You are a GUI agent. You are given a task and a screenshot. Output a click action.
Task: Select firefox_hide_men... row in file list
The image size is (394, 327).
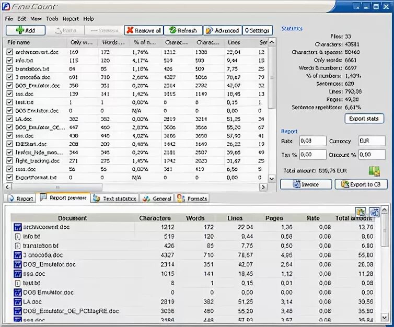click(x=136, y=153)
